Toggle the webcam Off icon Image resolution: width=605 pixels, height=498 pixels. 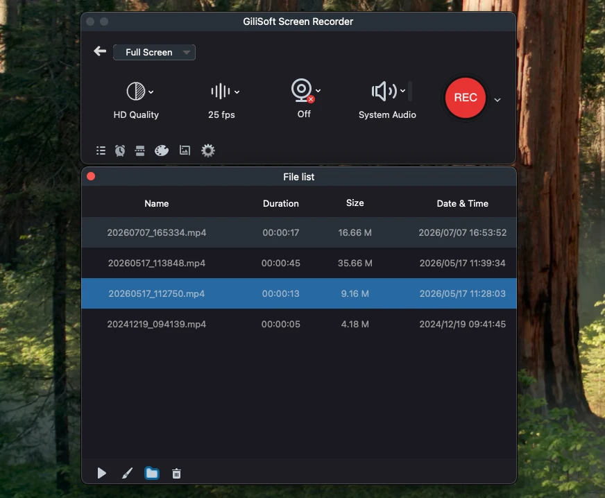pos(302,91)
